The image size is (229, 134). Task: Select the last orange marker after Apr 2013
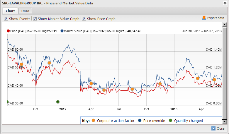[x=214, y=80]
